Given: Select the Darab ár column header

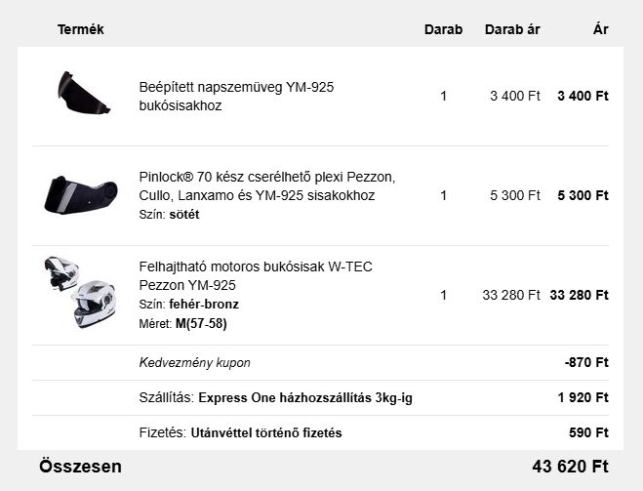Looking at the screenshot, I should 512,29.
